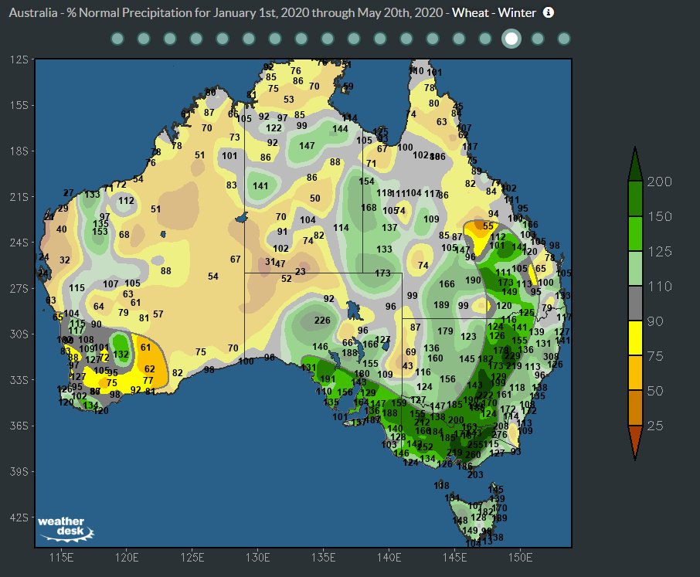This screenshot has width=700, height=577.
Task: Select the eighth slide indicator dot
Action: [x=301, y=39]
